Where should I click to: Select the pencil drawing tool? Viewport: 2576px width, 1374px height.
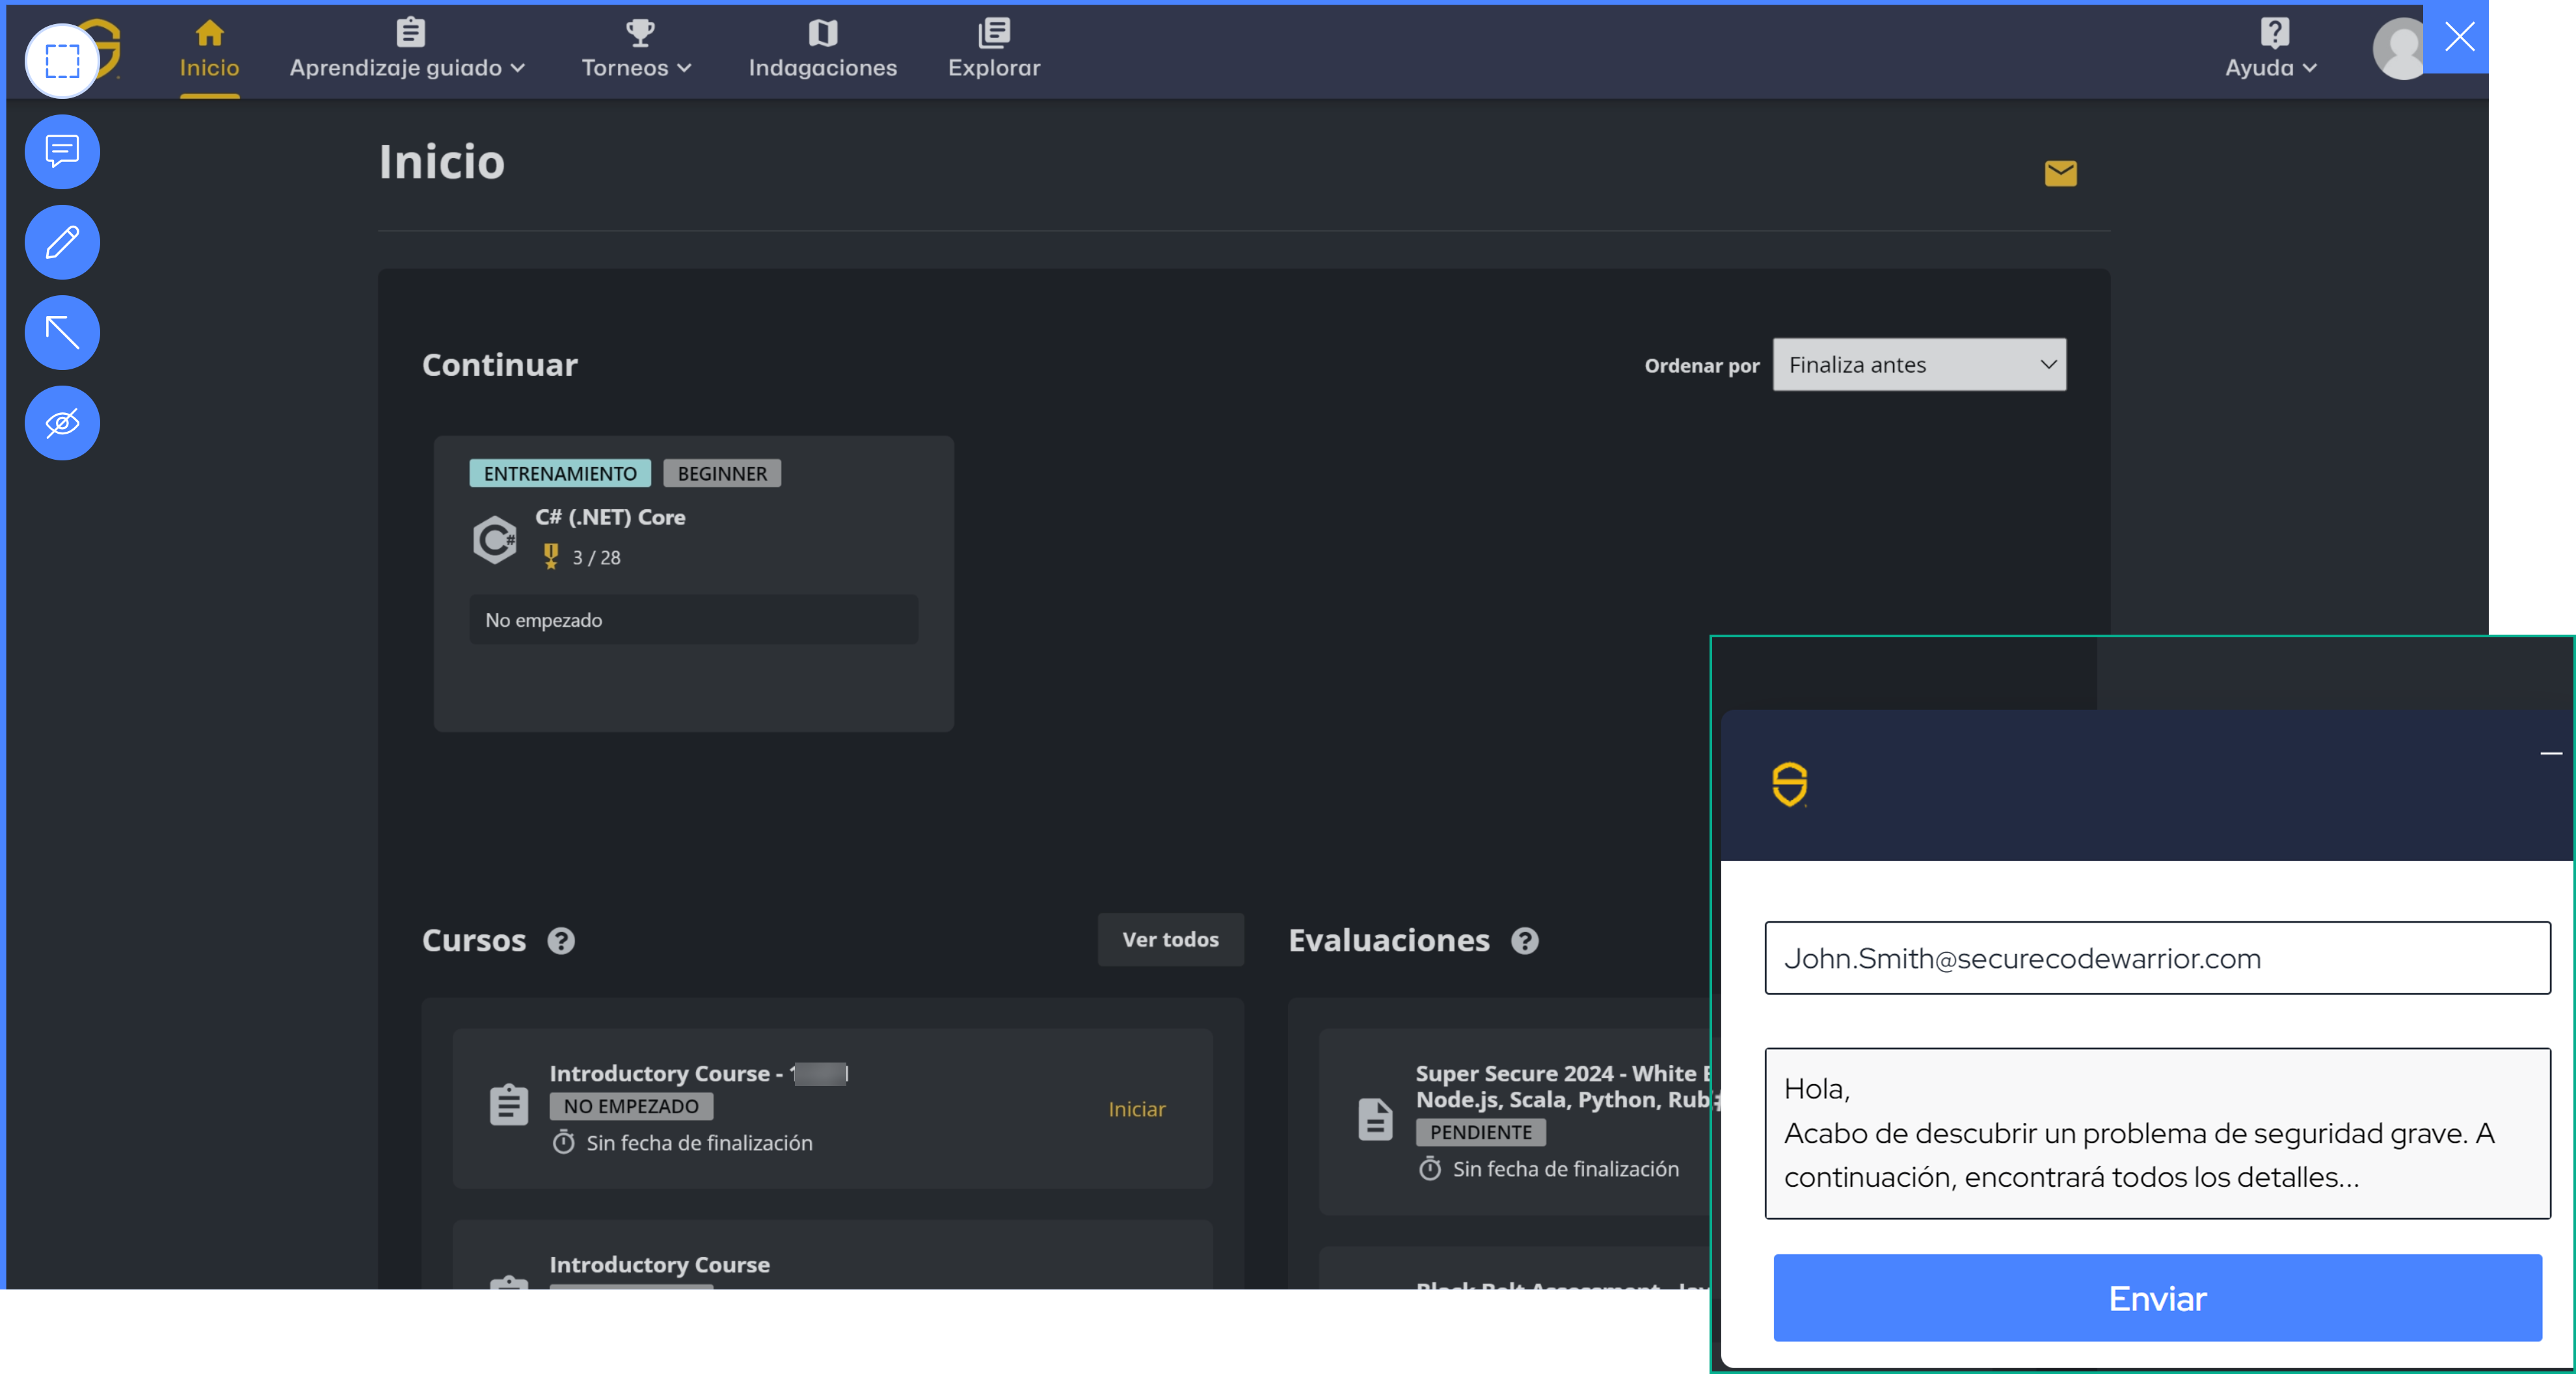[x=62, y=242]
